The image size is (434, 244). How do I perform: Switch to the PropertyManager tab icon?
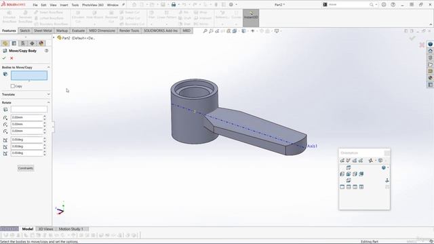[14, 43]
